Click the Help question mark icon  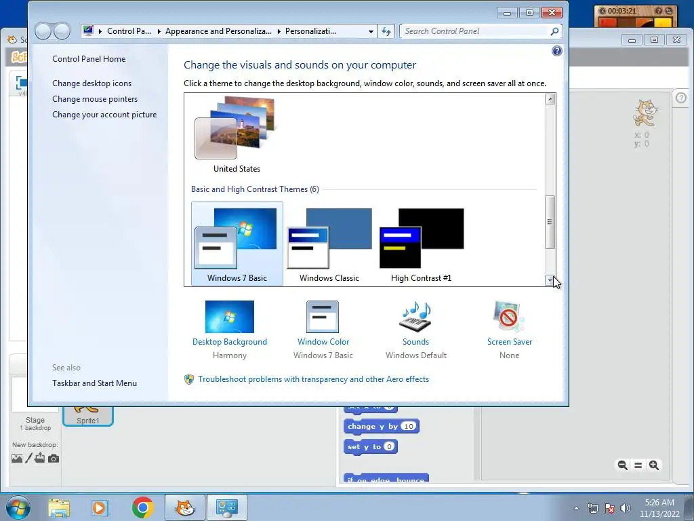tap(557, 51)
